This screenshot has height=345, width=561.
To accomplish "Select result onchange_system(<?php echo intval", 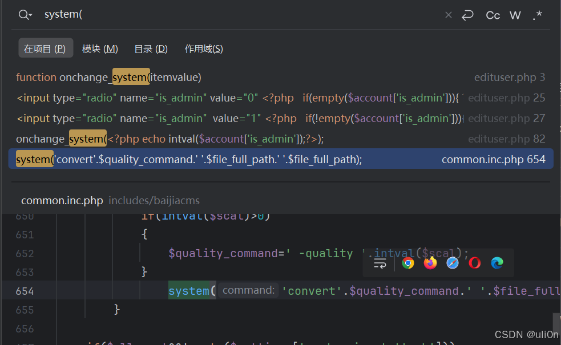I will click(x=281, y=139).
